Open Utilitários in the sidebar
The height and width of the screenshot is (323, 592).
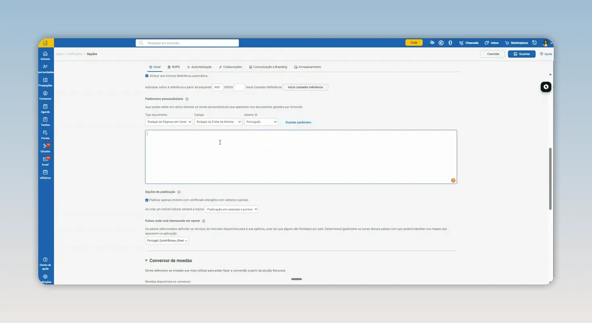(45, 175)
